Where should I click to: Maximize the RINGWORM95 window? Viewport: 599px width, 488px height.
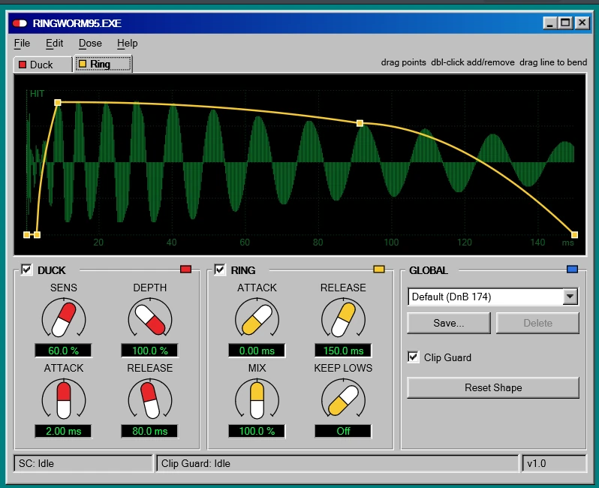coord(565,23)
